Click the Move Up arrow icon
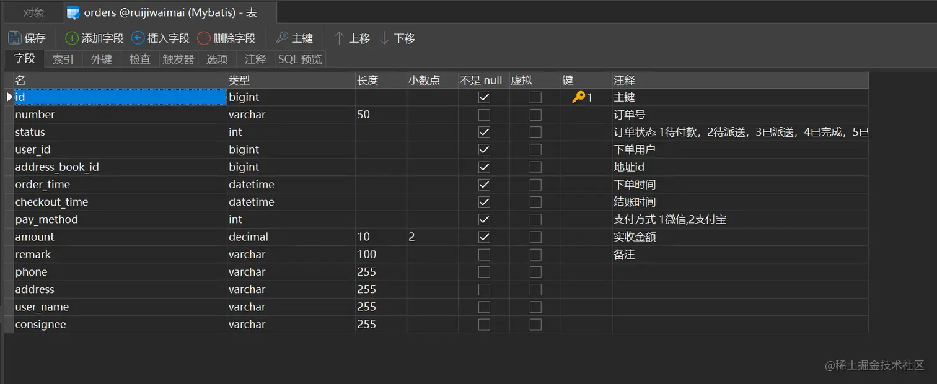 point(339,38)
